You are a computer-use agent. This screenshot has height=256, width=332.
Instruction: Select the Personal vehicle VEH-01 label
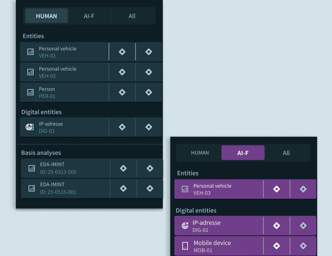[x=58, y=52]
